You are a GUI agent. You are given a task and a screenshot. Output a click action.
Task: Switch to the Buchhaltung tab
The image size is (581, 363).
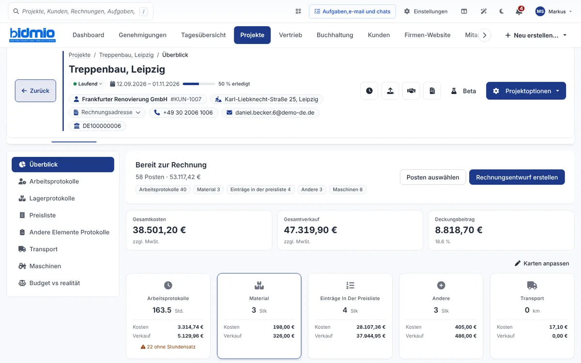click(335, 35)
